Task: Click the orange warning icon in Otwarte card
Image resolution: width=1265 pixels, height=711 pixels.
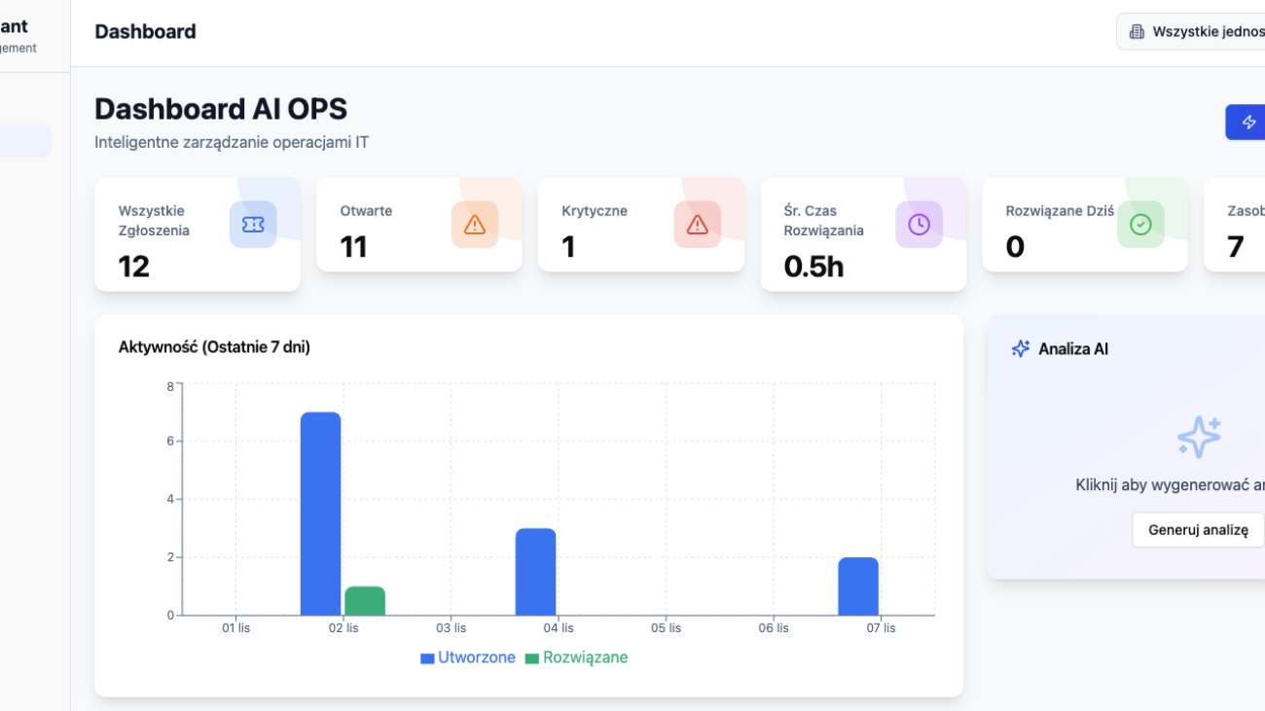Action: pos(475,225)
